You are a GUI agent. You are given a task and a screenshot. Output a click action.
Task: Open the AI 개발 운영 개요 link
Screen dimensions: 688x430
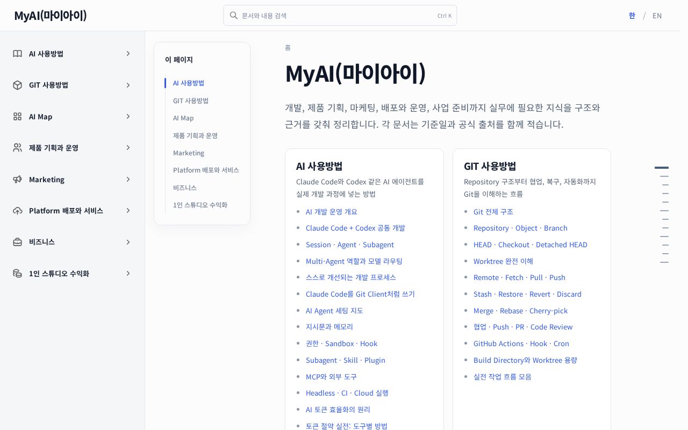point(332,212)
